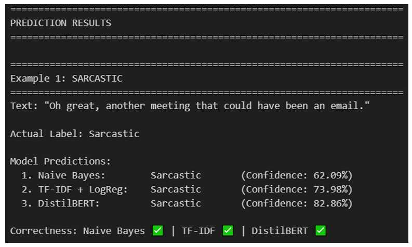Viewport: 412px width, 247px height.
Task: Click the 'Actual Label: Sarcastic' line
Action: tap(75, 134)
